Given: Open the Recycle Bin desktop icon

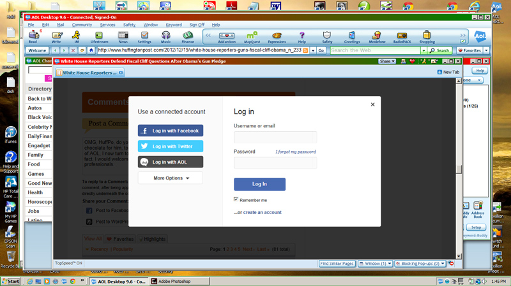Looking at the screenshot, I should [x=10, y=259].
